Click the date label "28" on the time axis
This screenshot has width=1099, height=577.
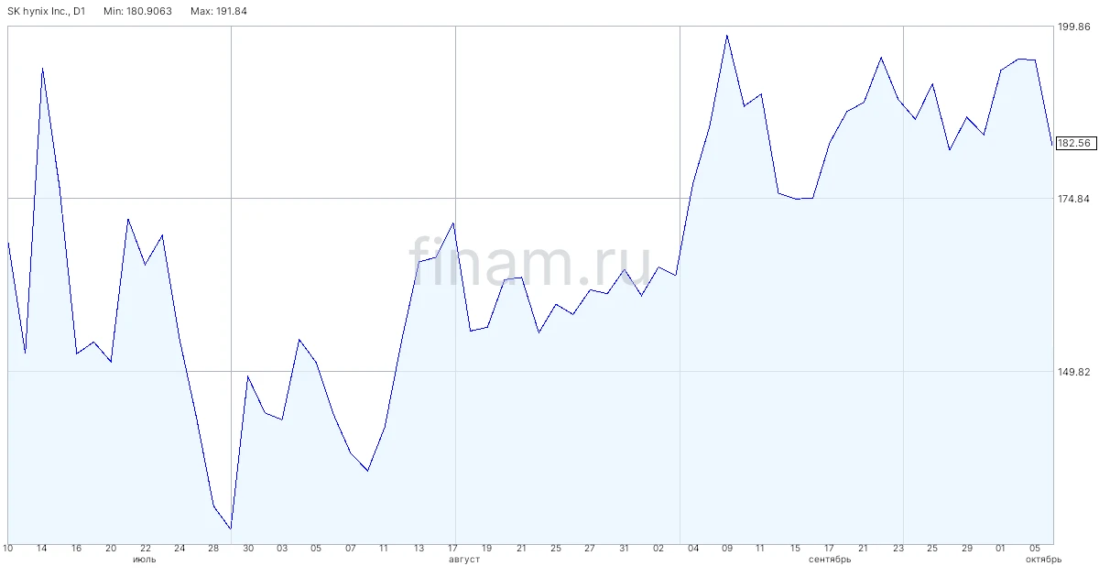[213, 549]
